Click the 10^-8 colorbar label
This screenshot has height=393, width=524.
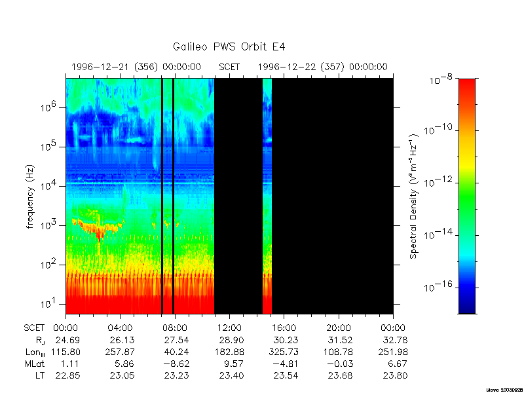tap(441, 79)
